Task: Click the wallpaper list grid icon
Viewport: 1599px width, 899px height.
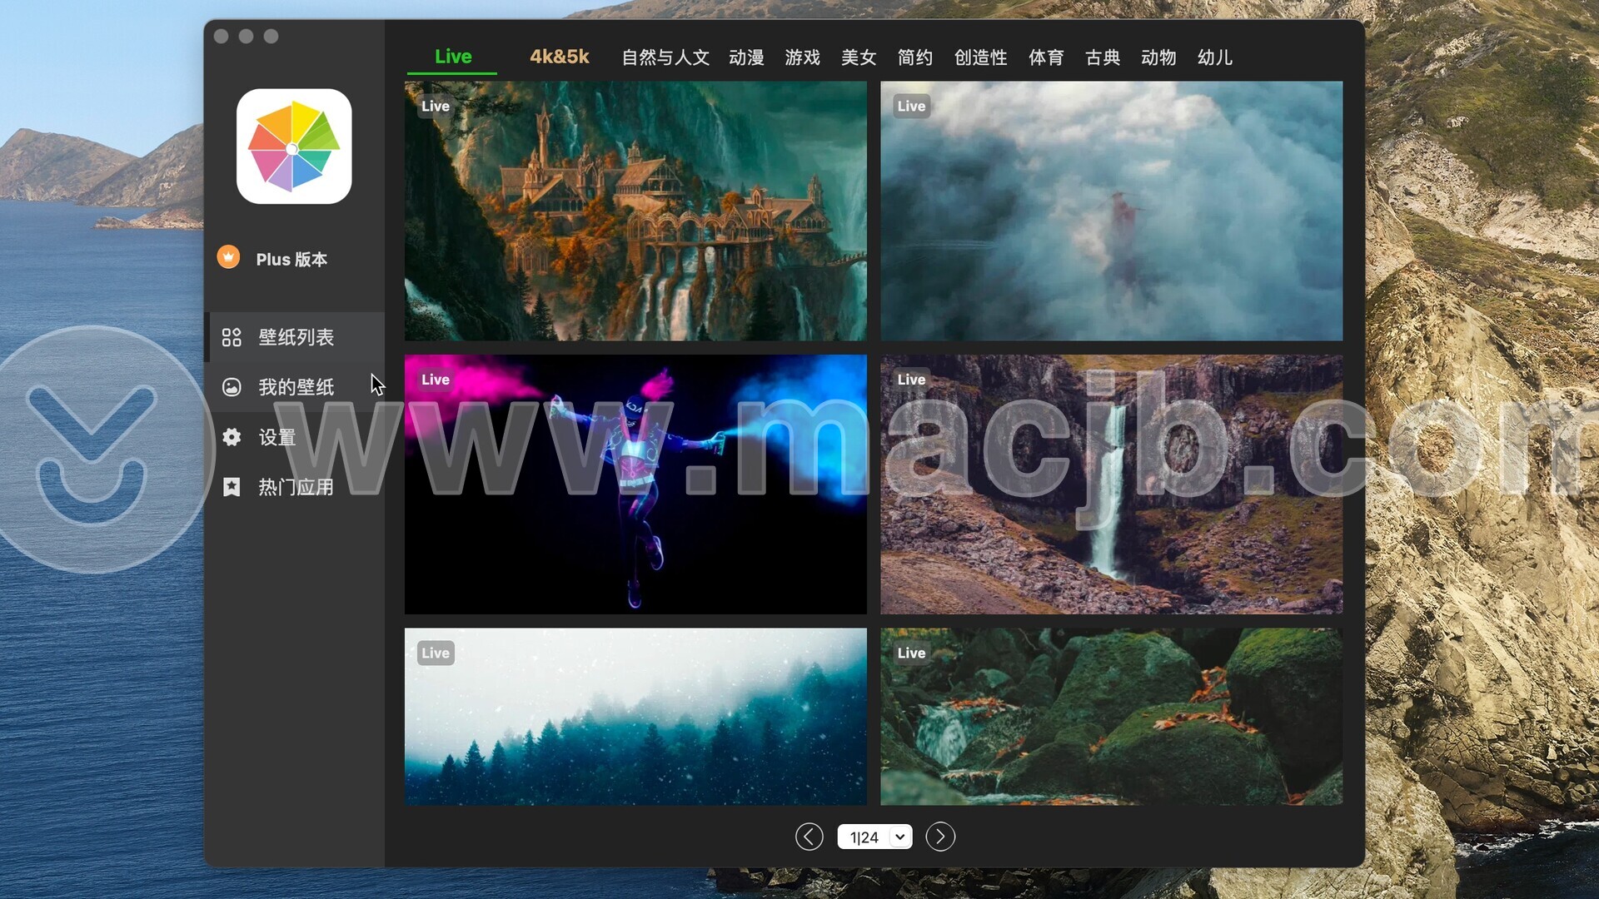Action: click(x=232, y=337)
